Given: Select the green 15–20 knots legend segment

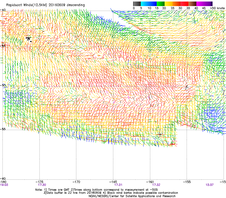Looking at the screenshot, I should [x=161, y=4].
